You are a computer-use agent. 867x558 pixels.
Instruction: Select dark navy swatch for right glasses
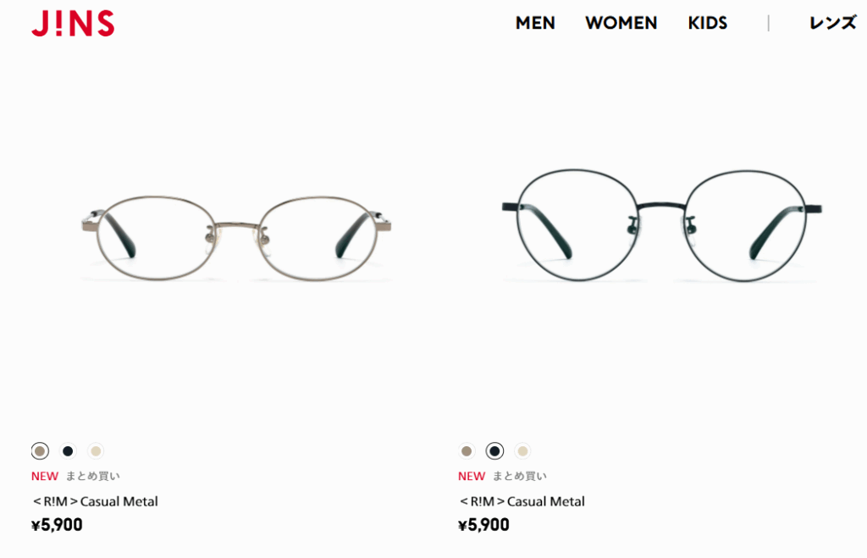point(494,451)
